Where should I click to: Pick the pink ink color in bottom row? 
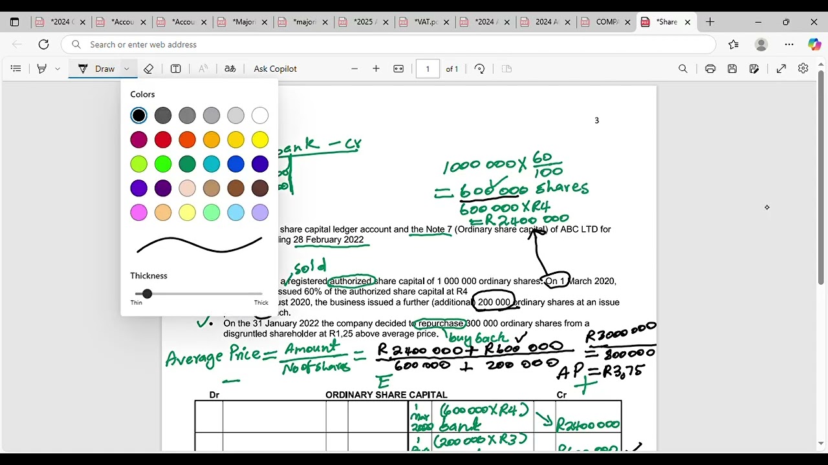pyautogui.click(x=138, y=212)
